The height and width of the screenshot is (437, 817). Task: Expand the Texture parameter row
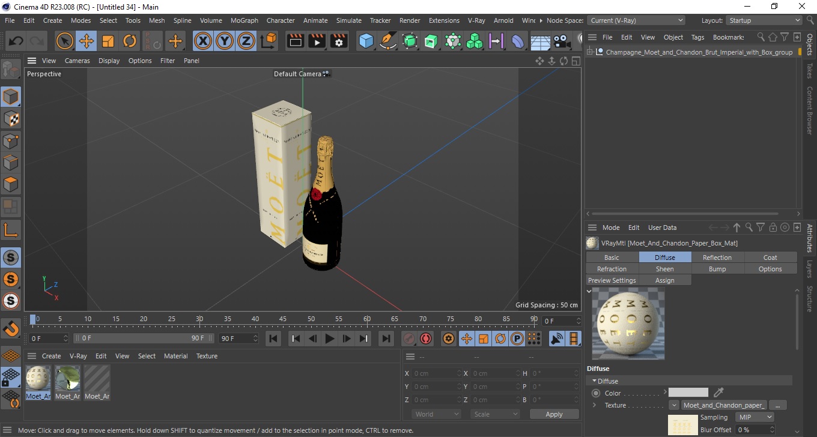click(x=594, y=405)
